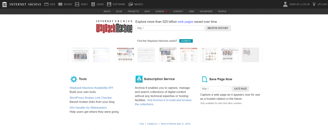Open the Web section icon
The height and width of the screenshot is (130, 328).
point(46,4)
